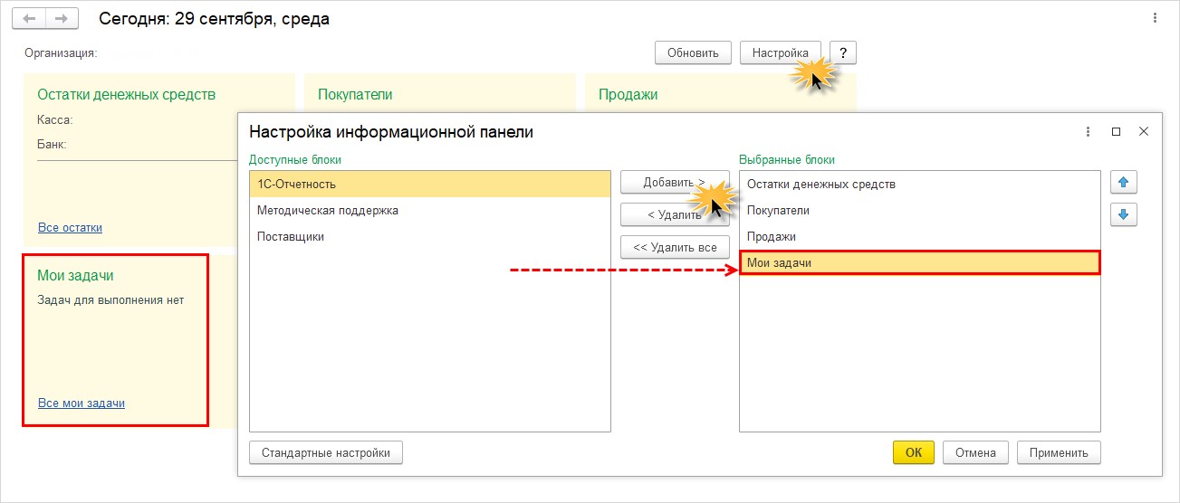Maximize the settings dialog window
1180x503 pixels.
tap(1116, 131)
